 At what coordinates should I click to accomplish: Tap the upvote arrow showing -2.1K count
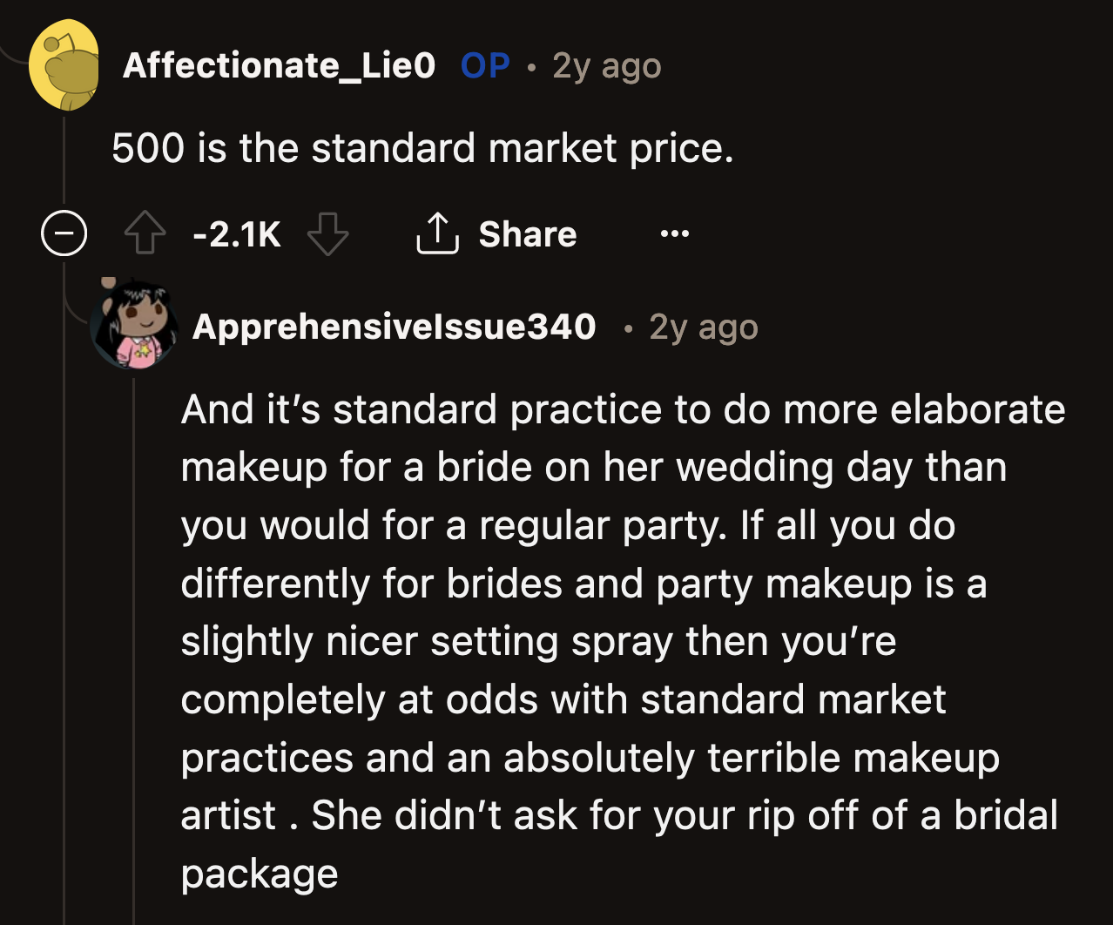point(146,233)
